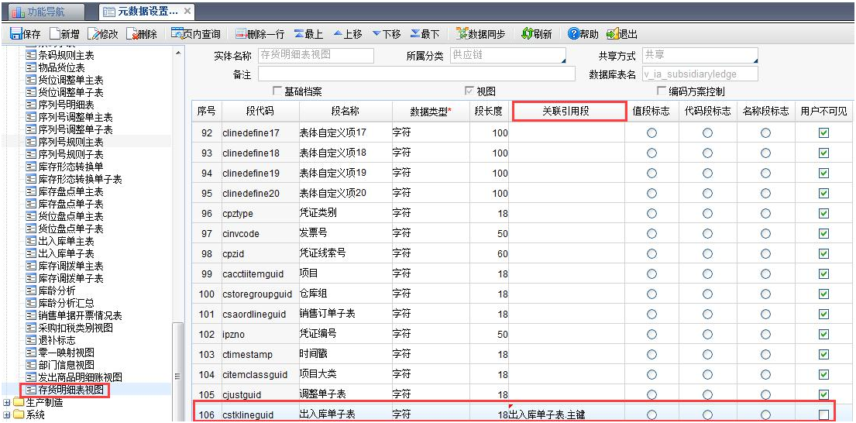Image resolution: width=856 pixels, height=423 pixels.
Task: Run 数据同步 data synchronization
Action: click(480, 34)
